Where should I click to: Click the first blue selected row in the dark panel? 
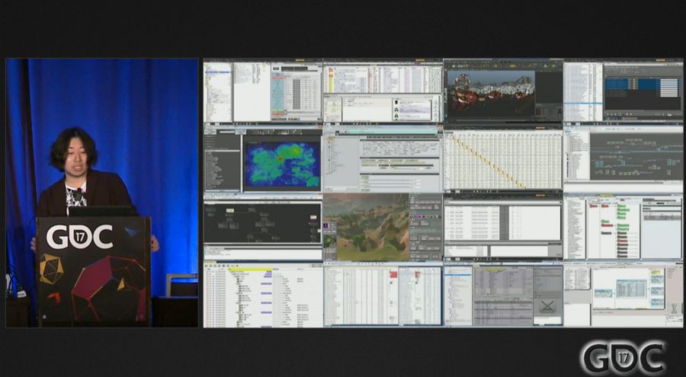pos(617,79)
